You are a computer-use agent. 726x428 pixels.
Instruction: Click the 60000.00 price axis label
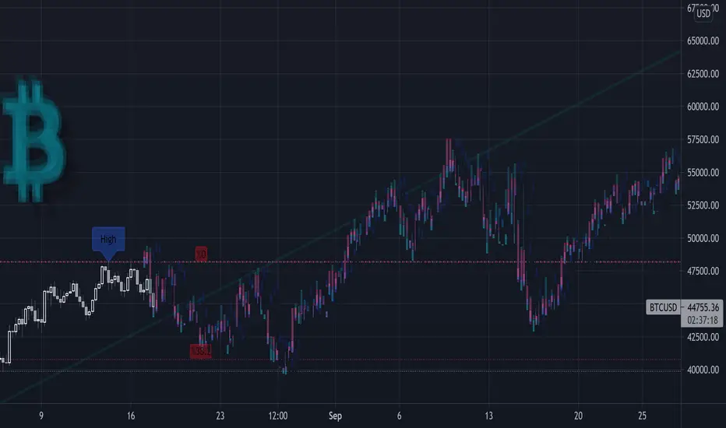(703, 107)
